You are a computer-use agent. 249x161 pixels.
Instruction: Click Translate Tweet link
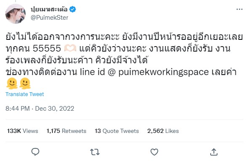tap(25, 94)
